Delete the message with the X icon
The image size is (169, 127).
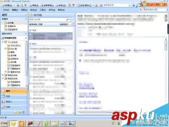point(26,5)
